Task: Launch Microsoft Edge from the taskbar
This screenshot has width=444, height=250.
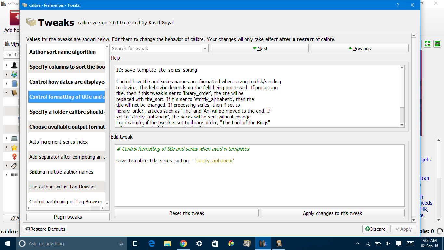Action: click(x=151, y=243)
